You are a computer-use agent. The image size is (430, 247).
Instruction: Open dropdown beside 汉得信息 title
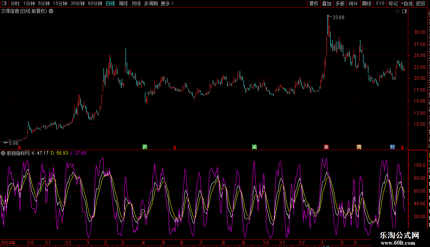[51, 11]
